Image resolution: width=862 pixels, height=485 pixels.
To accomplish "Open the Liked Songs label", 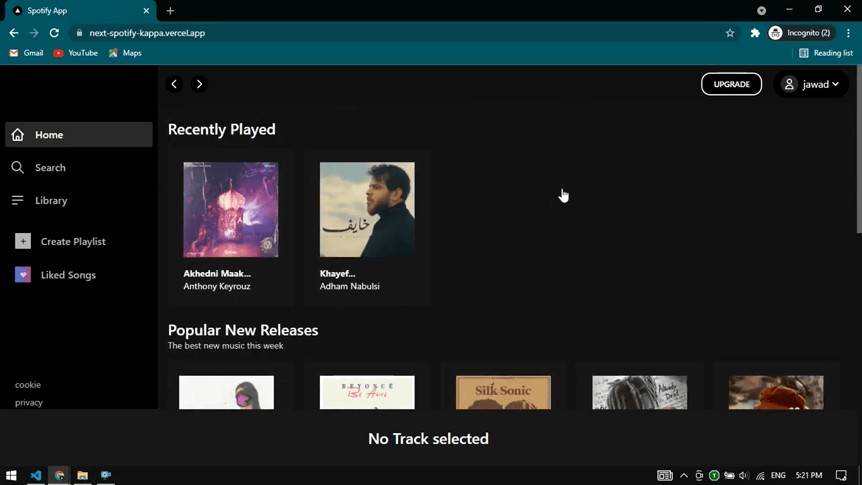I will pos(68,275).
